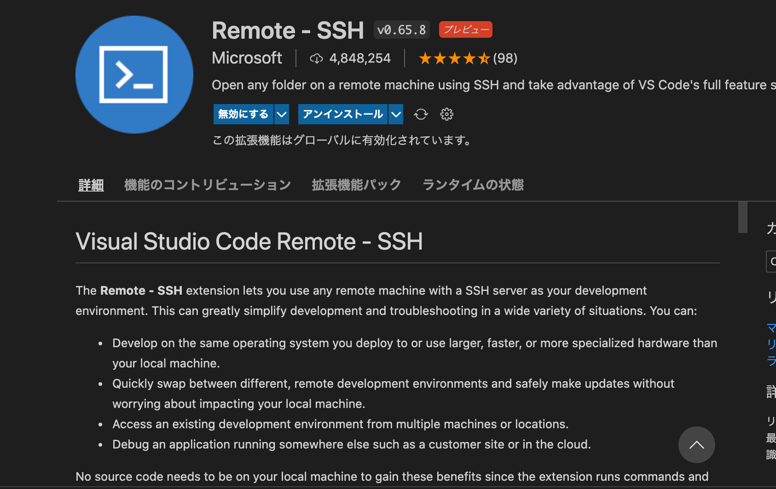Expand the アンインストール dropdown chevron
This screenshot has width=776, height=489.
tap(396, 114)
